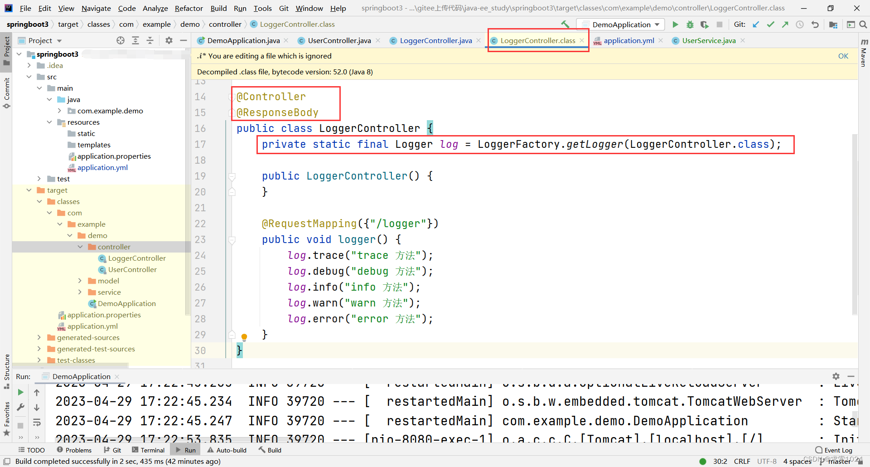Expand the model folder under demo

[80, 281]
